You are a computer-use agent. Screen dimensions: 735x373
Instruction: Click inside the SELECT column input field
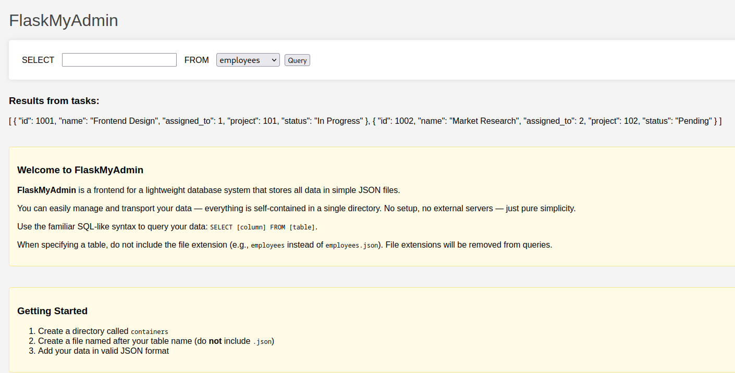[x=119, y=59]
